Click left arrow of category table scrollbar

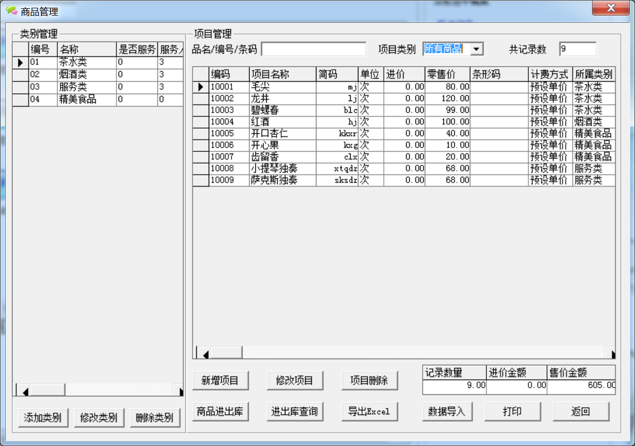(24, 390)
